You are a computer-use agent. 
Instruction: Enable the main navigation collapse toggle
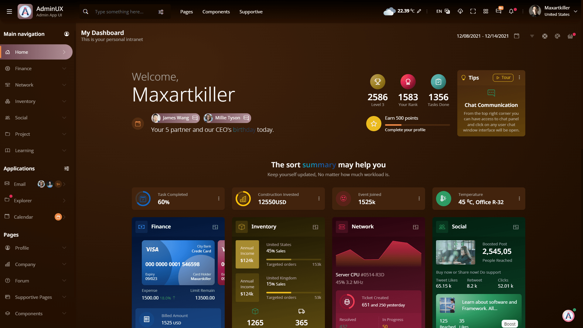point(9,11)
